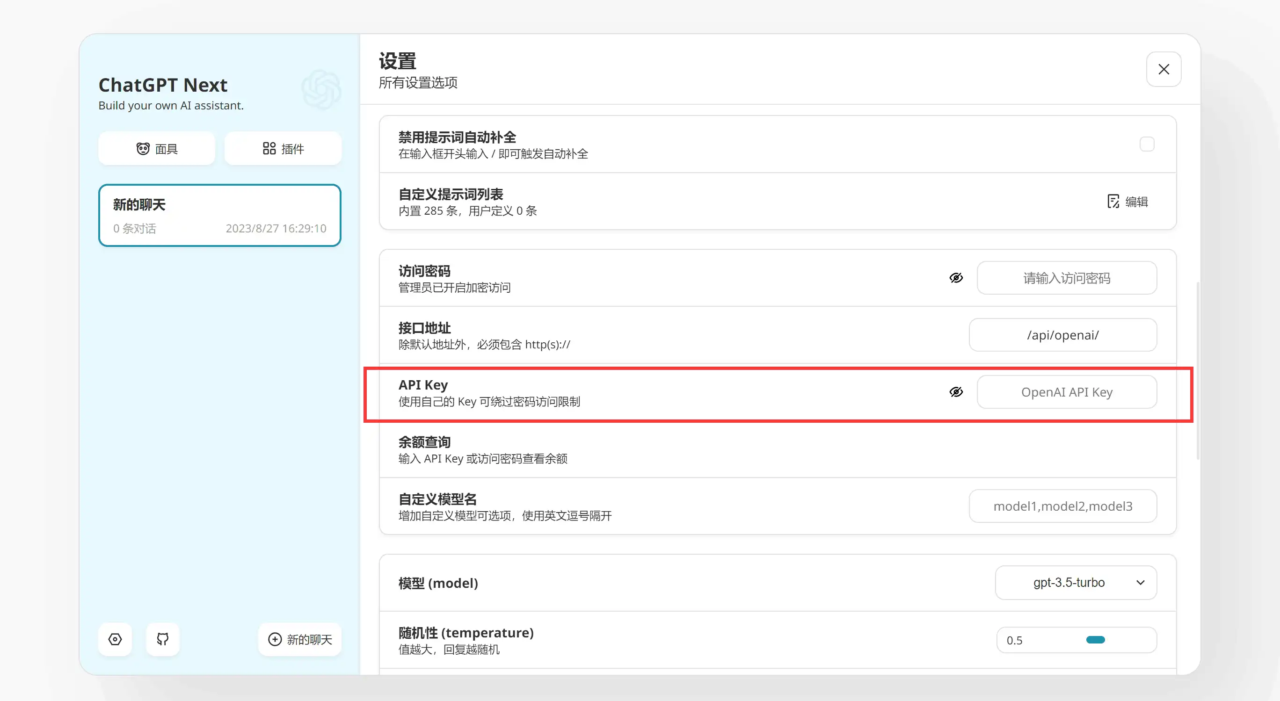The height and width of the screenshot is (701, 1280).
Task: Edit the custom prompt list (编辑)
Action: pyautogui.click(x=1127, y=202)
